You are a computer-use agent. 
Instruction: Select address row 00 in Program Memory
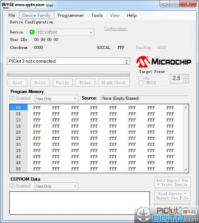[18, 108]
